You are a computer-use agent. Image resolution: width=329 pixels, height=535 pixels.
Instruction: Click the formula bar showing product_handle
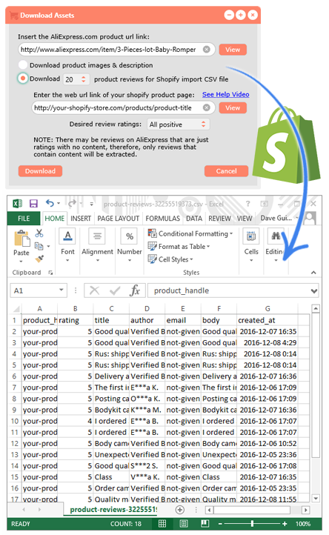(233, 290)
